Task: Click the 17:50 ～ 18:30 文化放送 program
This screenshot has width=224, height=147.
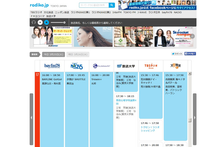Action: [x=176, y=144]
